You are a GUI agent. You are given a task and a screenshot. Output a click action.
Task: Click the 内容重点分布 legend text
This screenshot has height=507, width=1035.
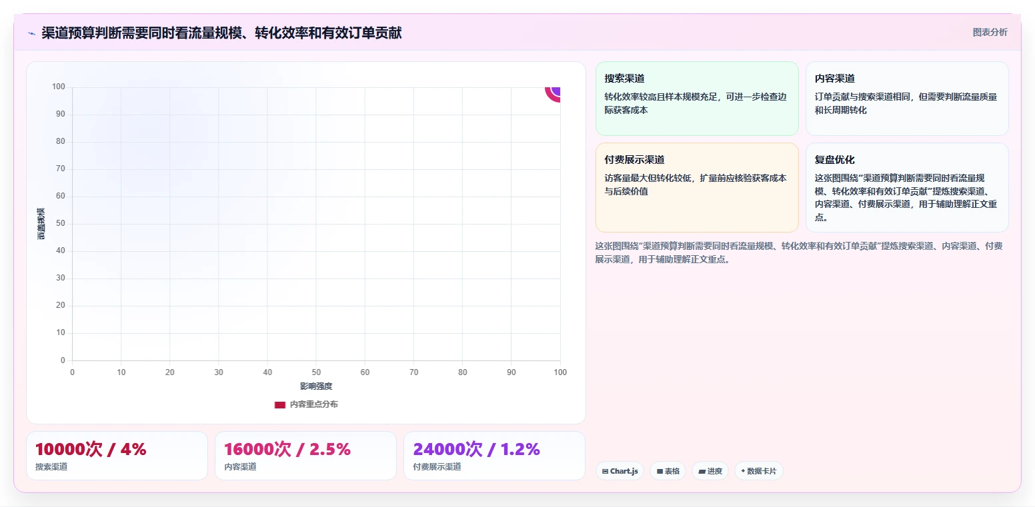click(313, 404)
